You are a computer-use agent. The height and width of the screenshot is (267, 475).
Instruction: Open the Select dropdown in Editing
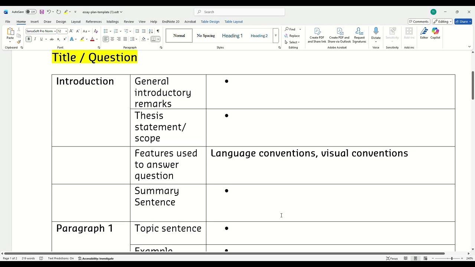(292, 42)
